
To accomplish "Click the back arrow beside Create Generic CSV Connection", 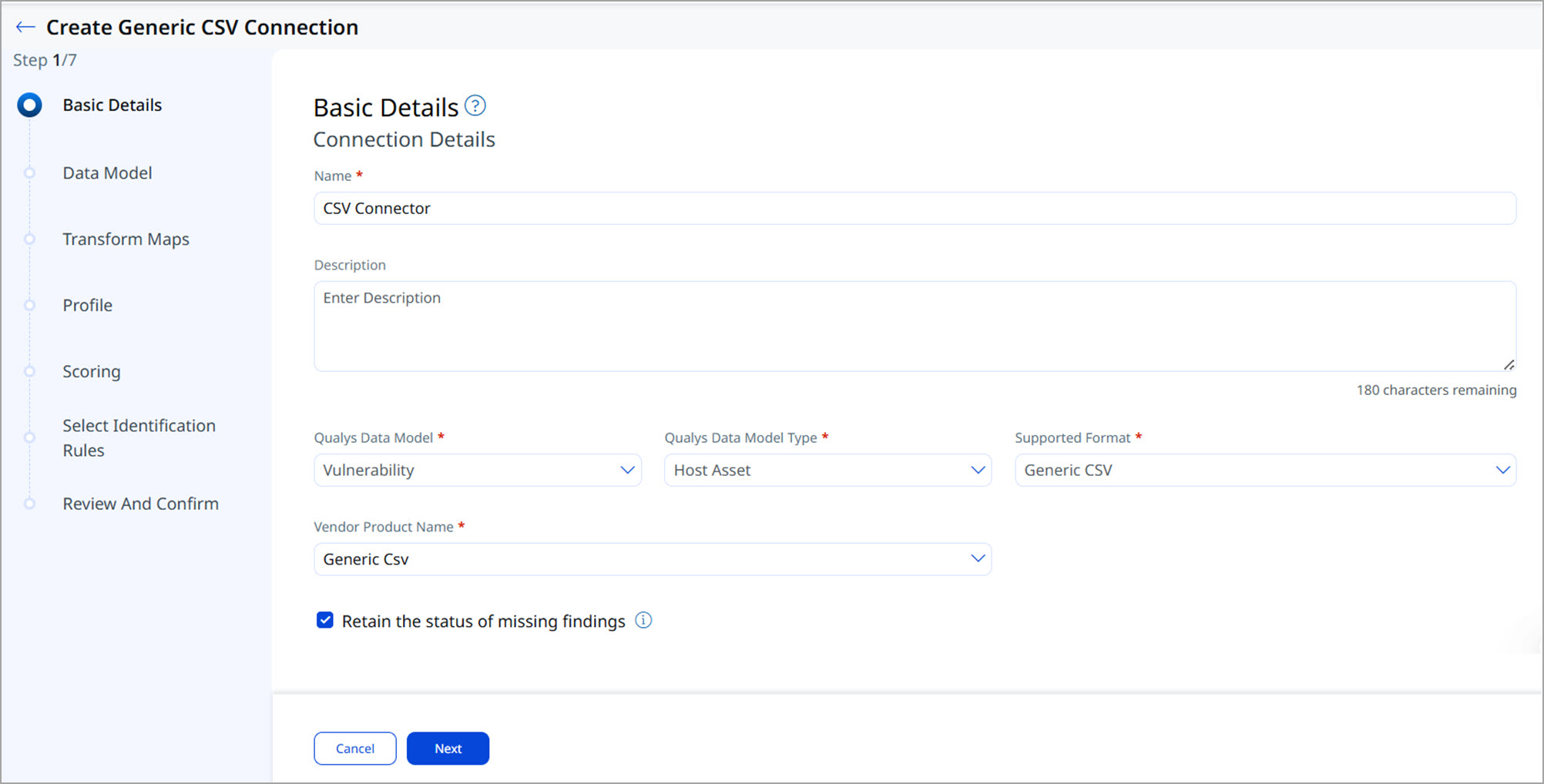I will click(x=25, y=27).
